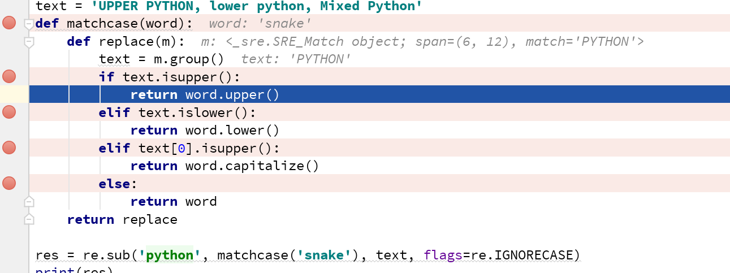Click fold end marker beside return word
This screenshot has height=273, width=730.
(x=29, y=202)
